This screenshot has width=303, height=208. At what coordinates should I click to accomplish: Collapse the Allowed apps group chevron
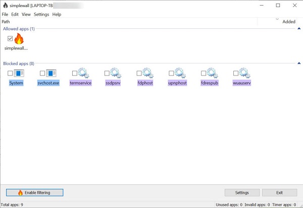(299, 29)
